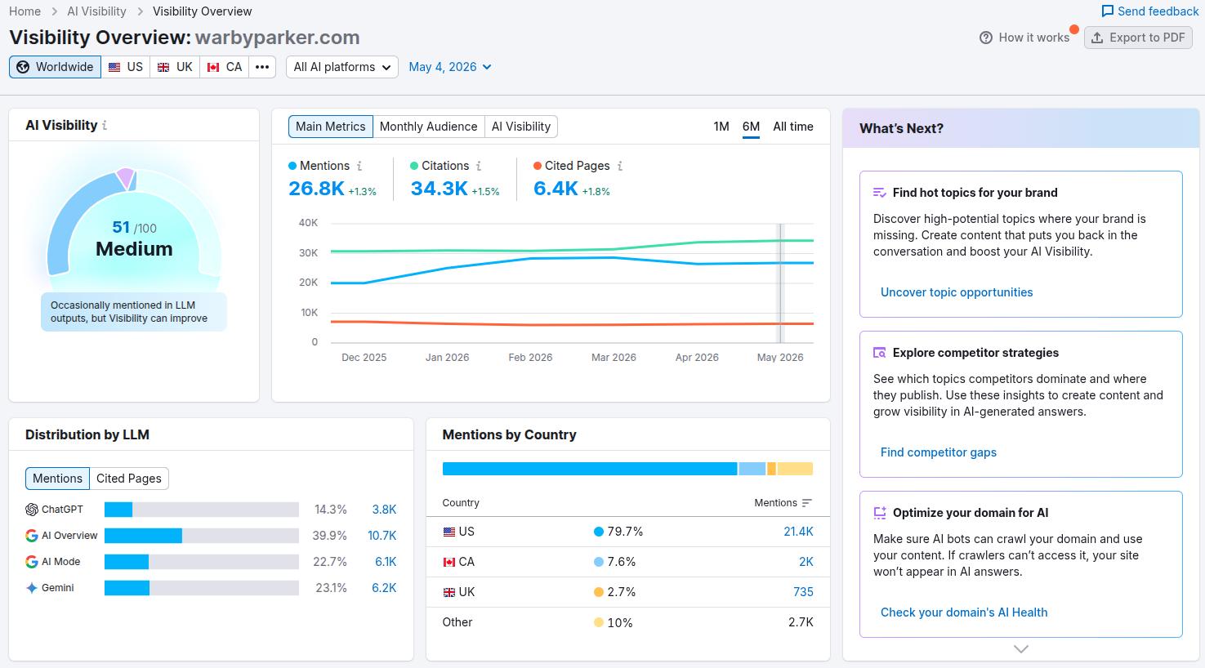Select the CA region filter
The image size is (1205, 668).
225,67
